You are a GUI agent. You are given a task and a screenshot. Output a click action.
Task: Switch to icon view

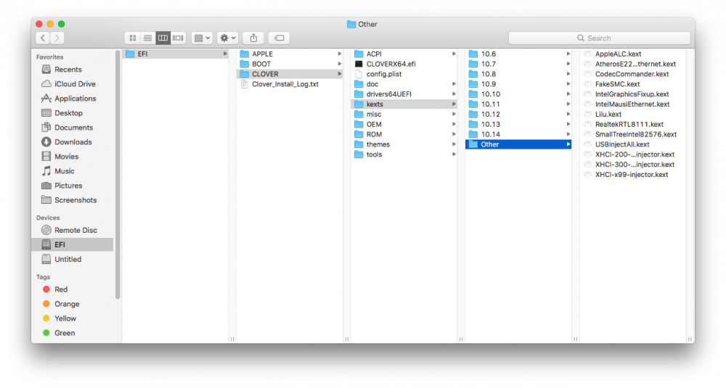pos(132,38)
